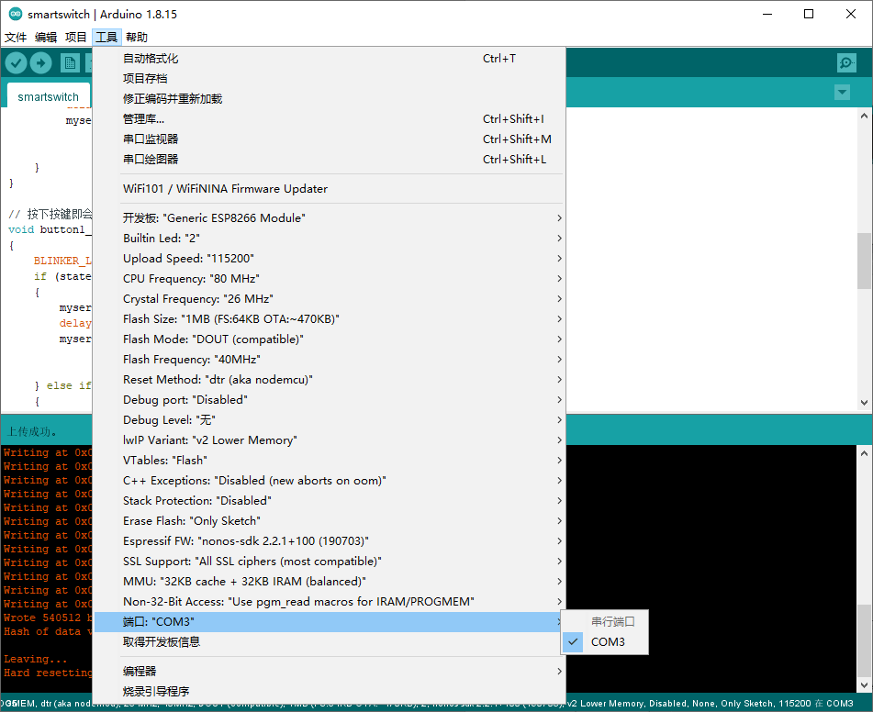Image resolution: width=873 pixels, height=712 pixels.
Task: Expand the Flash Size 1MB submenu
Action: point(329,319)
